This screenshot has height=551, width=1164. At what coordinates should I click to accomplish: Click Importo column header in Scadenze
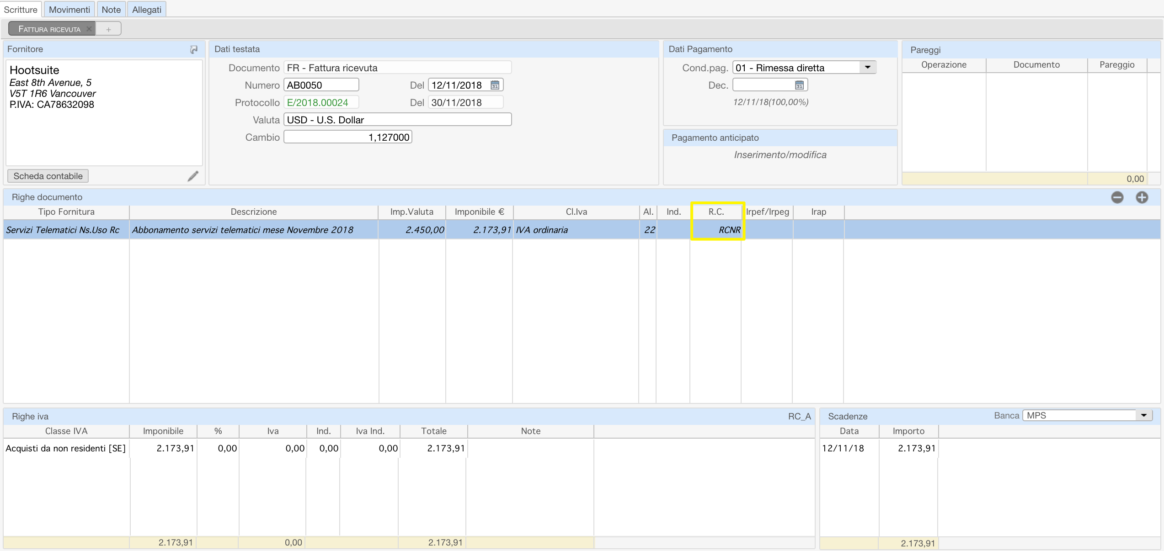point(908,431)
